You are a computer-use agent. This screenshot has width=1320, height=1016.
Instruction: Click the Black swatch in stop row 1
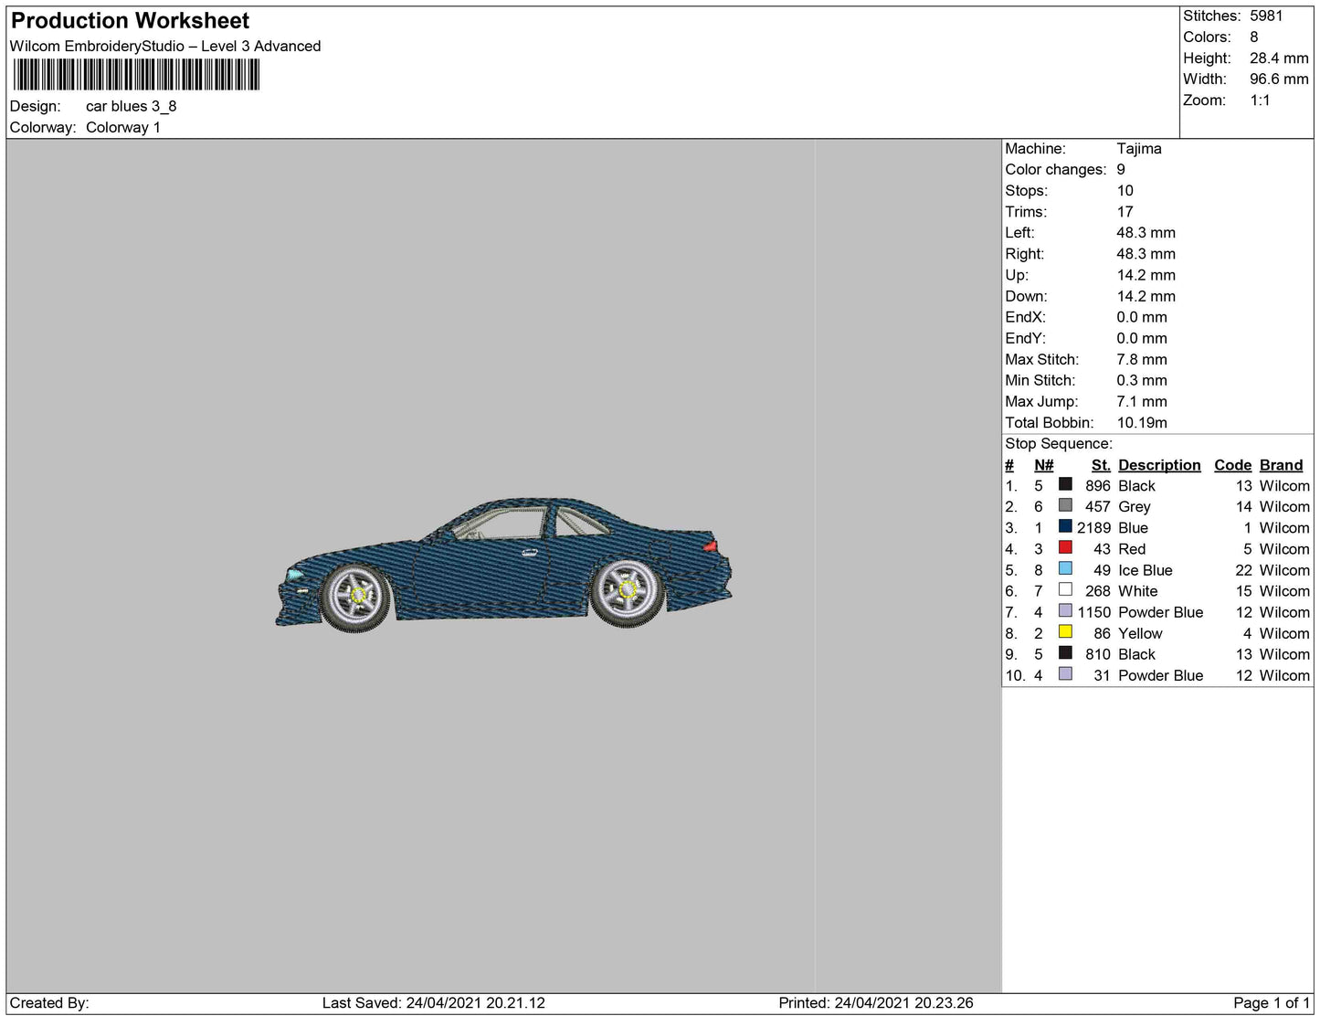pyautogui.click(x=1065, y=484)
